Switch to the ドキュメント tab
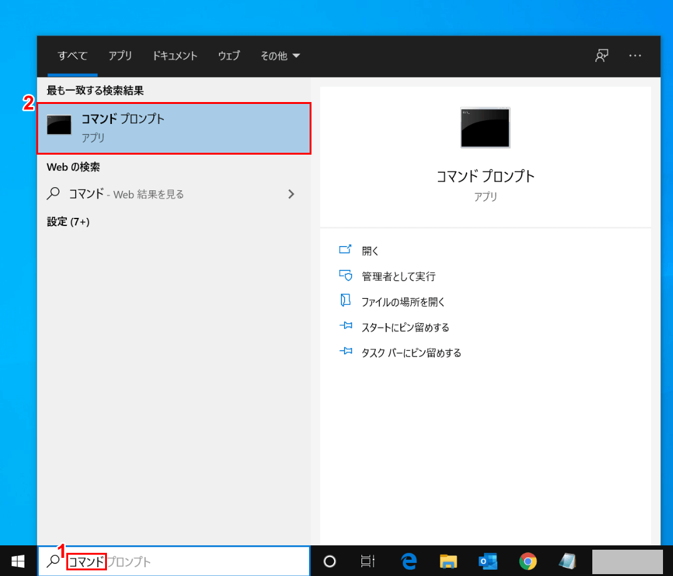Screen dimensions: 673x576 tap(175, 56)
